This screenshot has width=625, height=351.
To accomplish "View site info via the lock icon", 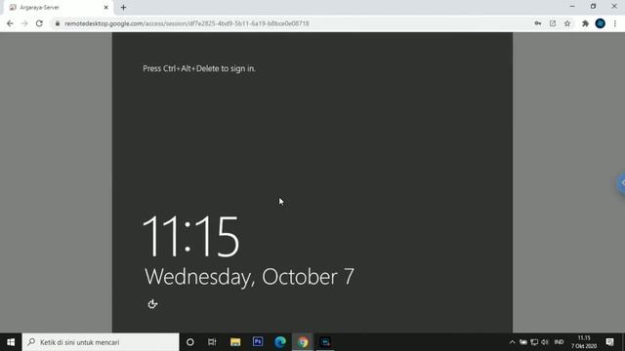I will (58, 23).
